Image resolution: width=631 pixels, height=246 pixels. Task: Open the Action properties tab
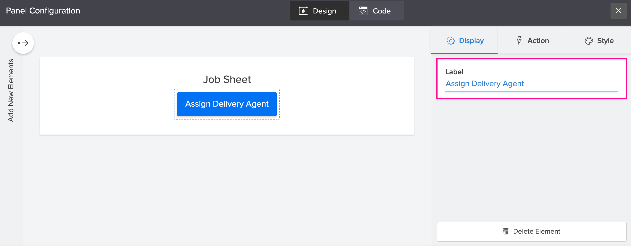point(532,41)
